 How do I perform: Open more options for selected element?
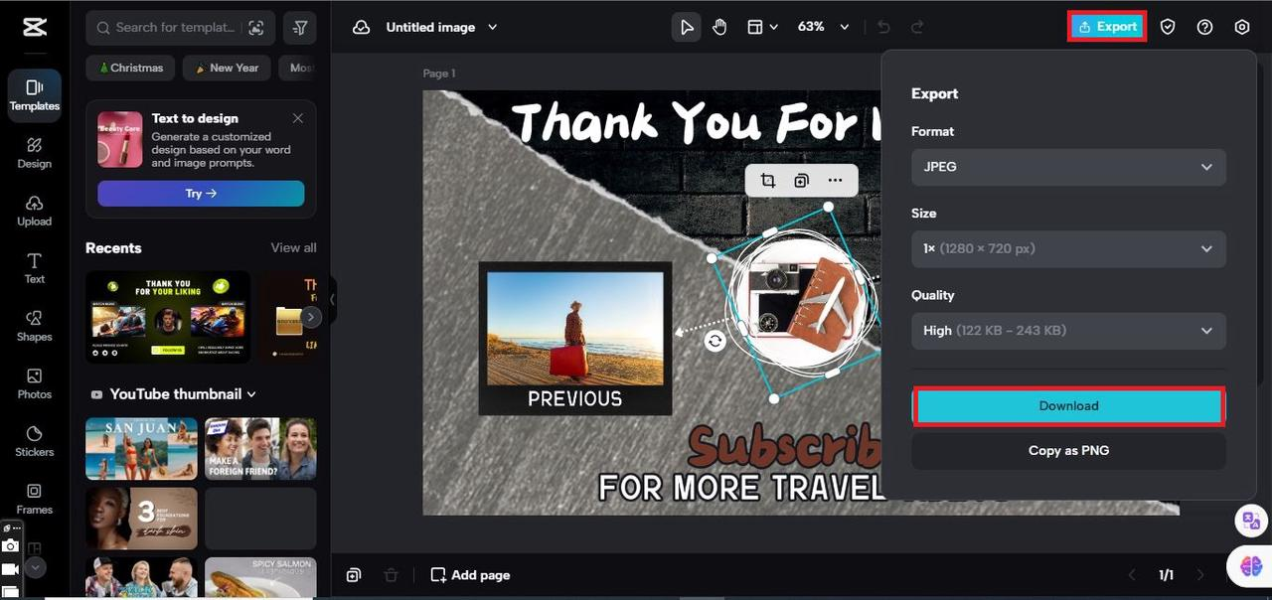(835, 180)
